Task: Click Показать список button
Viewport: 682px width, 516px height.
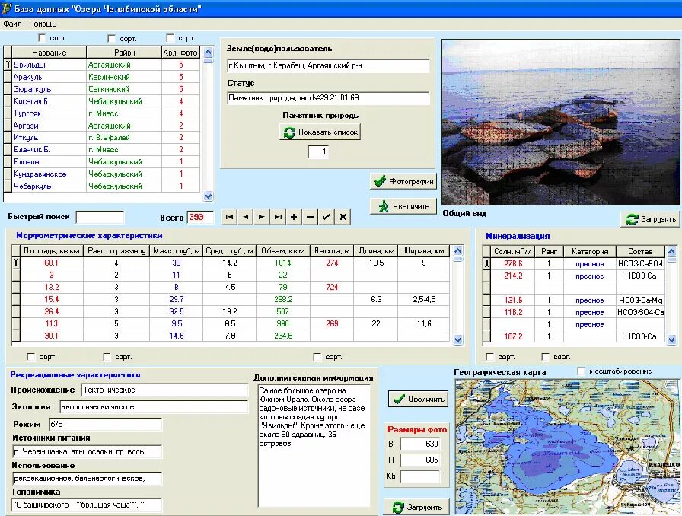Action: tap(320, 132)
